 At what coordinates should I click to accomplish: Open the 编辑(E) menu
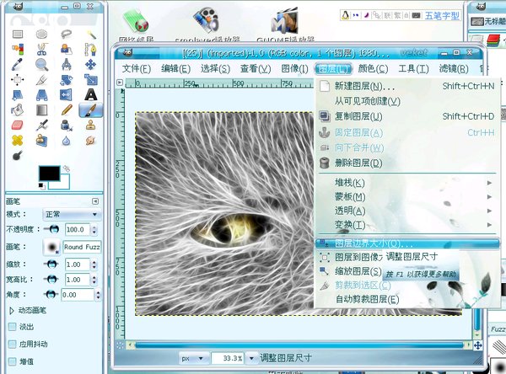[176, 69]
